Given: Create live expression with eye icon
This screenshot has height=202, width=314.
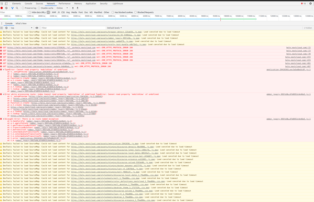Looking at the screenshot, I should 37,28.
